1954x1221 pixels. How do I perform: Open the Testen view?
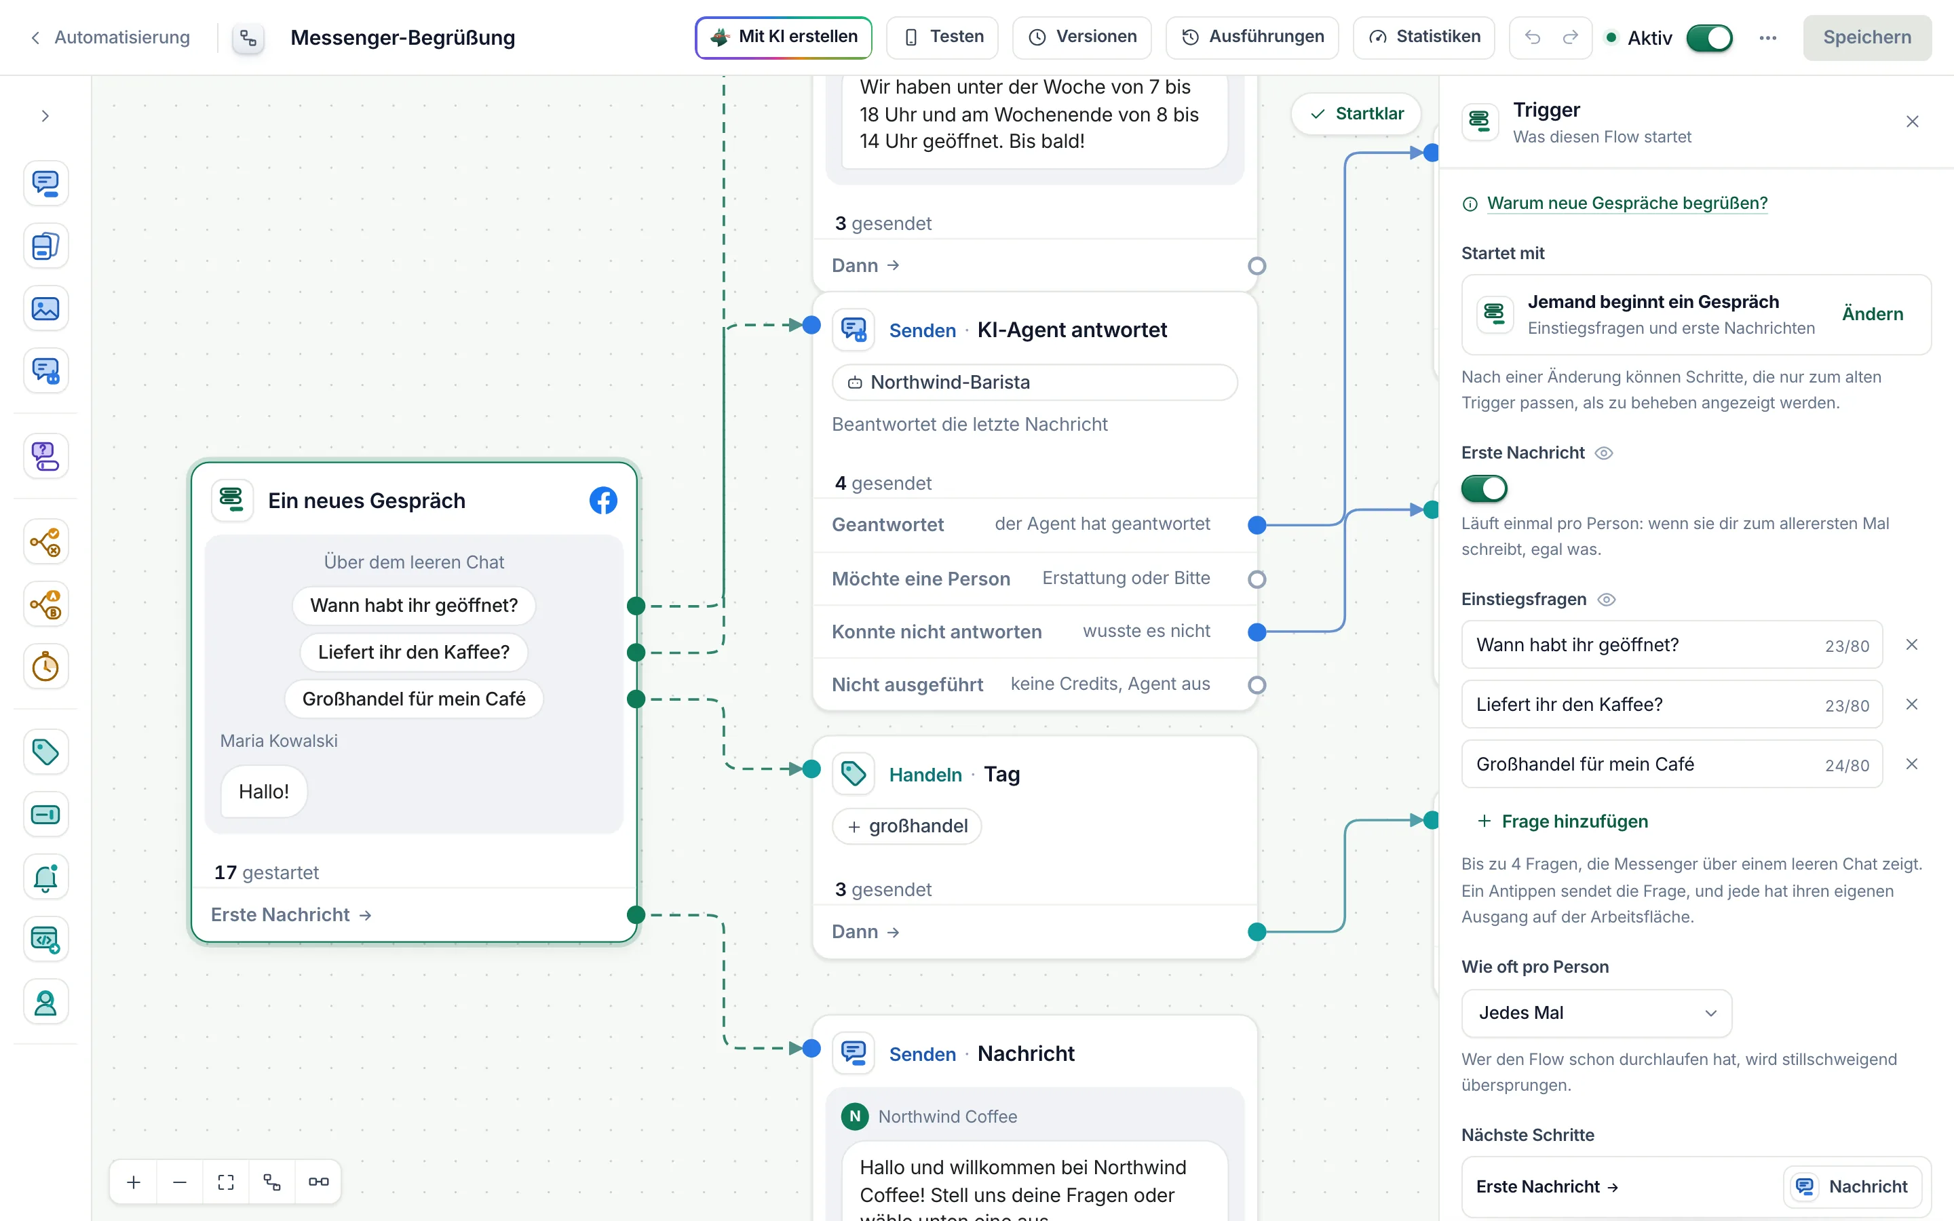coord(942,37)
